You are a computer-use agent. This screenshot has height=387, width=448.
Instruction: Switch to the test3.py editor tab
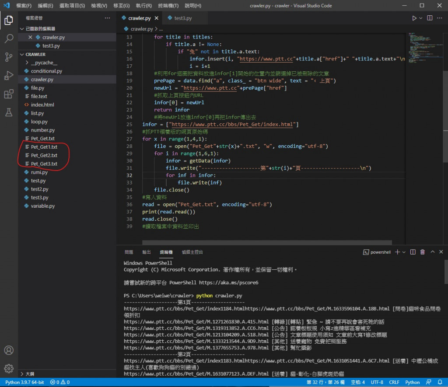[182, 18]
